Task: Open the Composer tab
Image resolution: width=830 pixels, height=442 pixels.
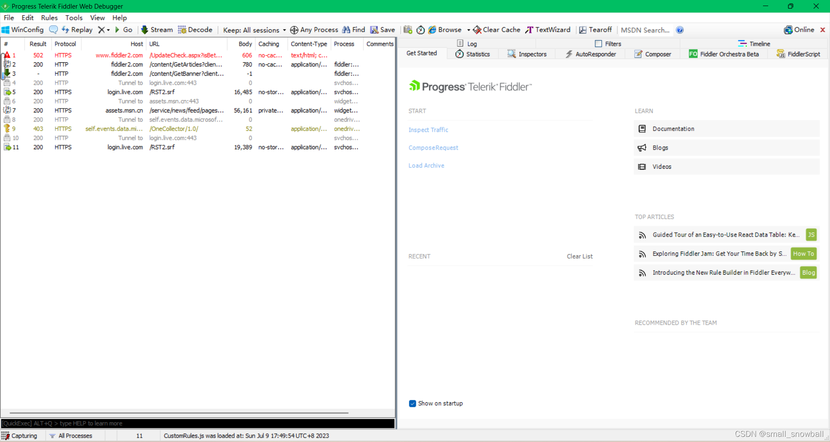Action: pyautogui.click(x=653, y=54)
